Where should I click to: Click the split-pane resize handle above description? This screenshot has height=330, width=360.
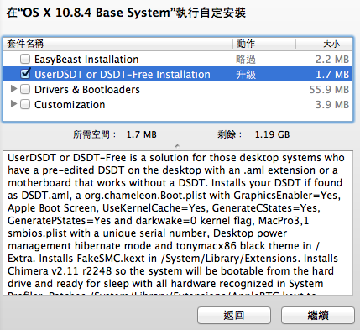click(177, 146)
